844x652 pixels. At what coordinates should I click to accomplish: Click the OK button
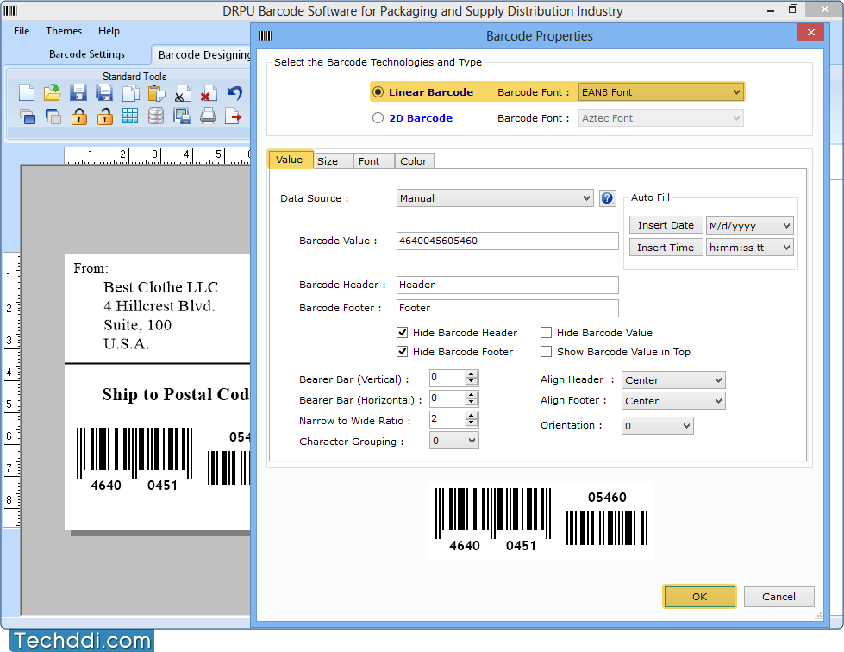pos(699,597)
